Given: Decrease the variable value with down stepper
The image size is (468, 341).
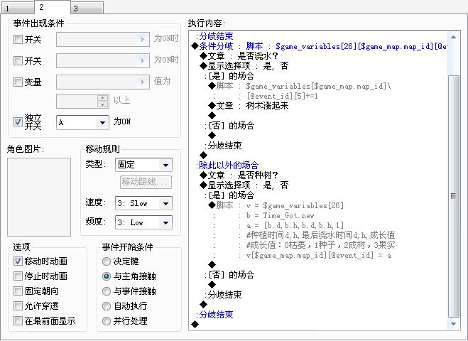Looking at the screenshot, I should 103,104.
